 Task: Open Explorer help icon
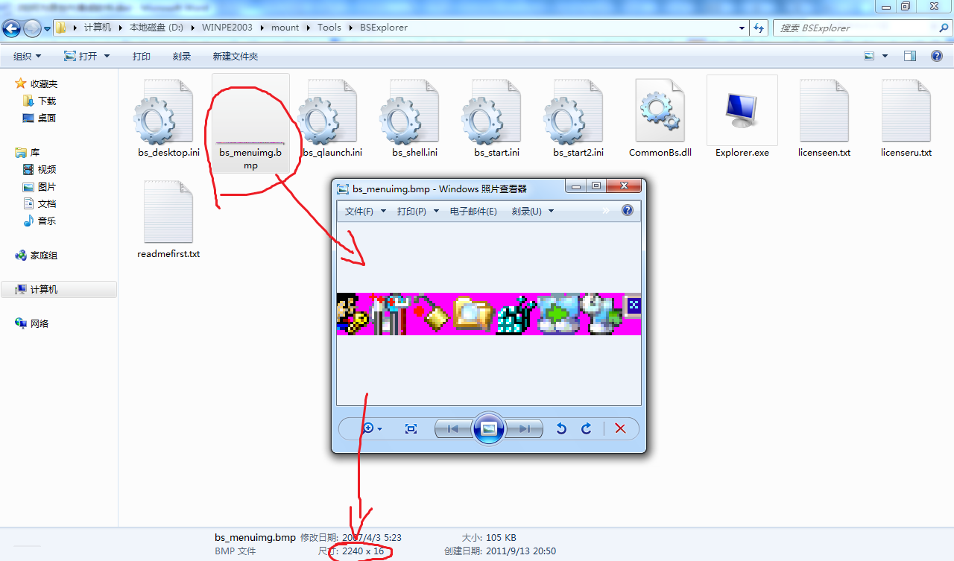(937, 56)
